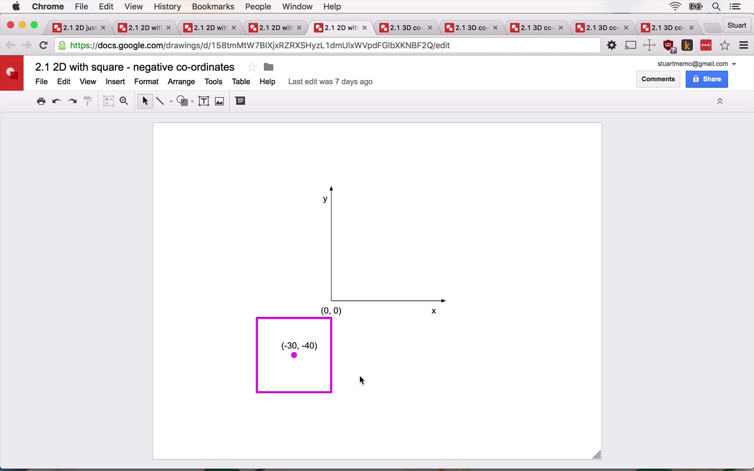The width and height of the screenshot is (754, 471).
Task: Open the Tools menu
Action: [x=213, y=82]
